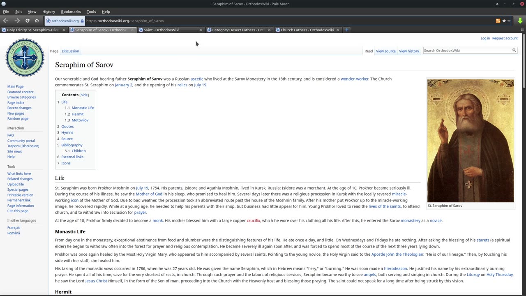The image size is (526, 296).
Task: Open the St. Seraphim icon image
Action: [471, 141]
